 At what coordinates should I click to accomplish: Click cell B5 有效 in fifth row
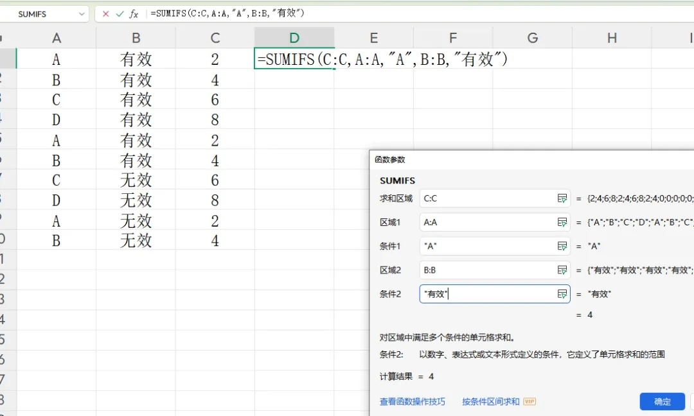point(136,140)
